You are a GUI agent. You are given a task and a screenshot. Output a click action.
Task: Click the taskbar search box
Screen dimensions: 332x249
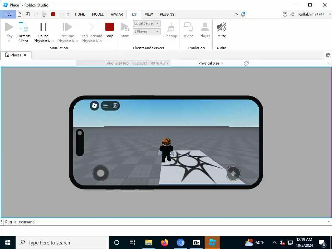point(62,243)
